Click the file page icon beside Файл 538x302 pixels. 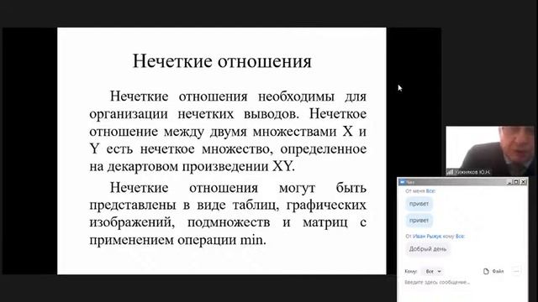click(486, 271)
